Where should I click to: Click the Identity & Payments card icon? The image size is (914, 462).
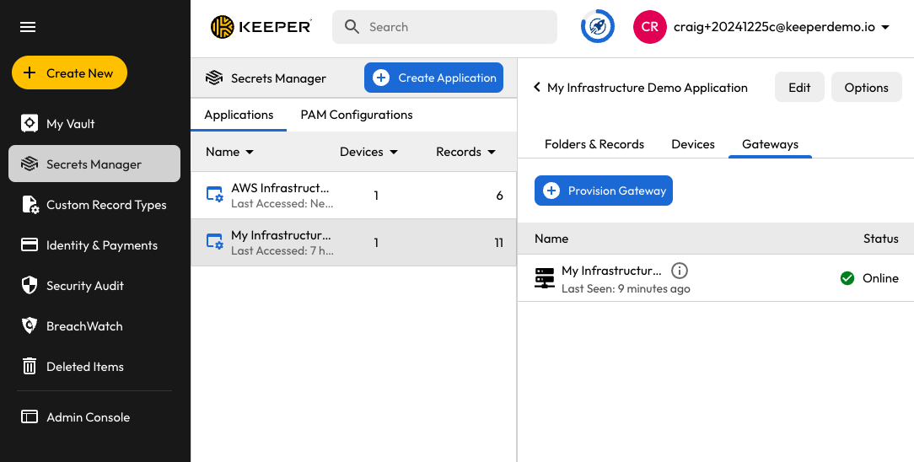pyautogui.click(x=30, y=245)
